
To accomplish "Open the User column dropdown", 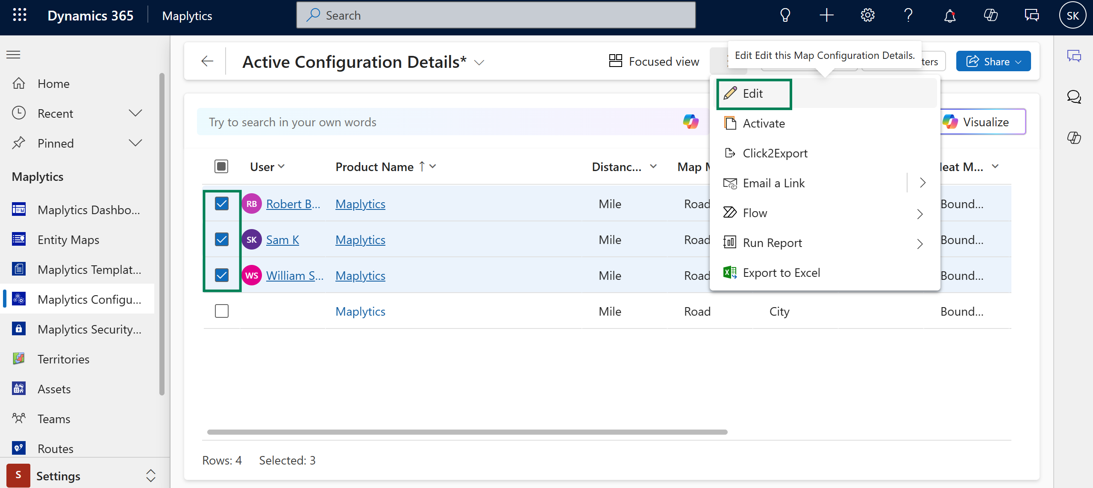I will [281, 166].
